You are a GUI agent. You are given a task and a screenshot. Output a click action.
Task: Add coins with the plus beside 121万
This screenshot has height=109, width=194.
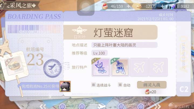(162, 6)
